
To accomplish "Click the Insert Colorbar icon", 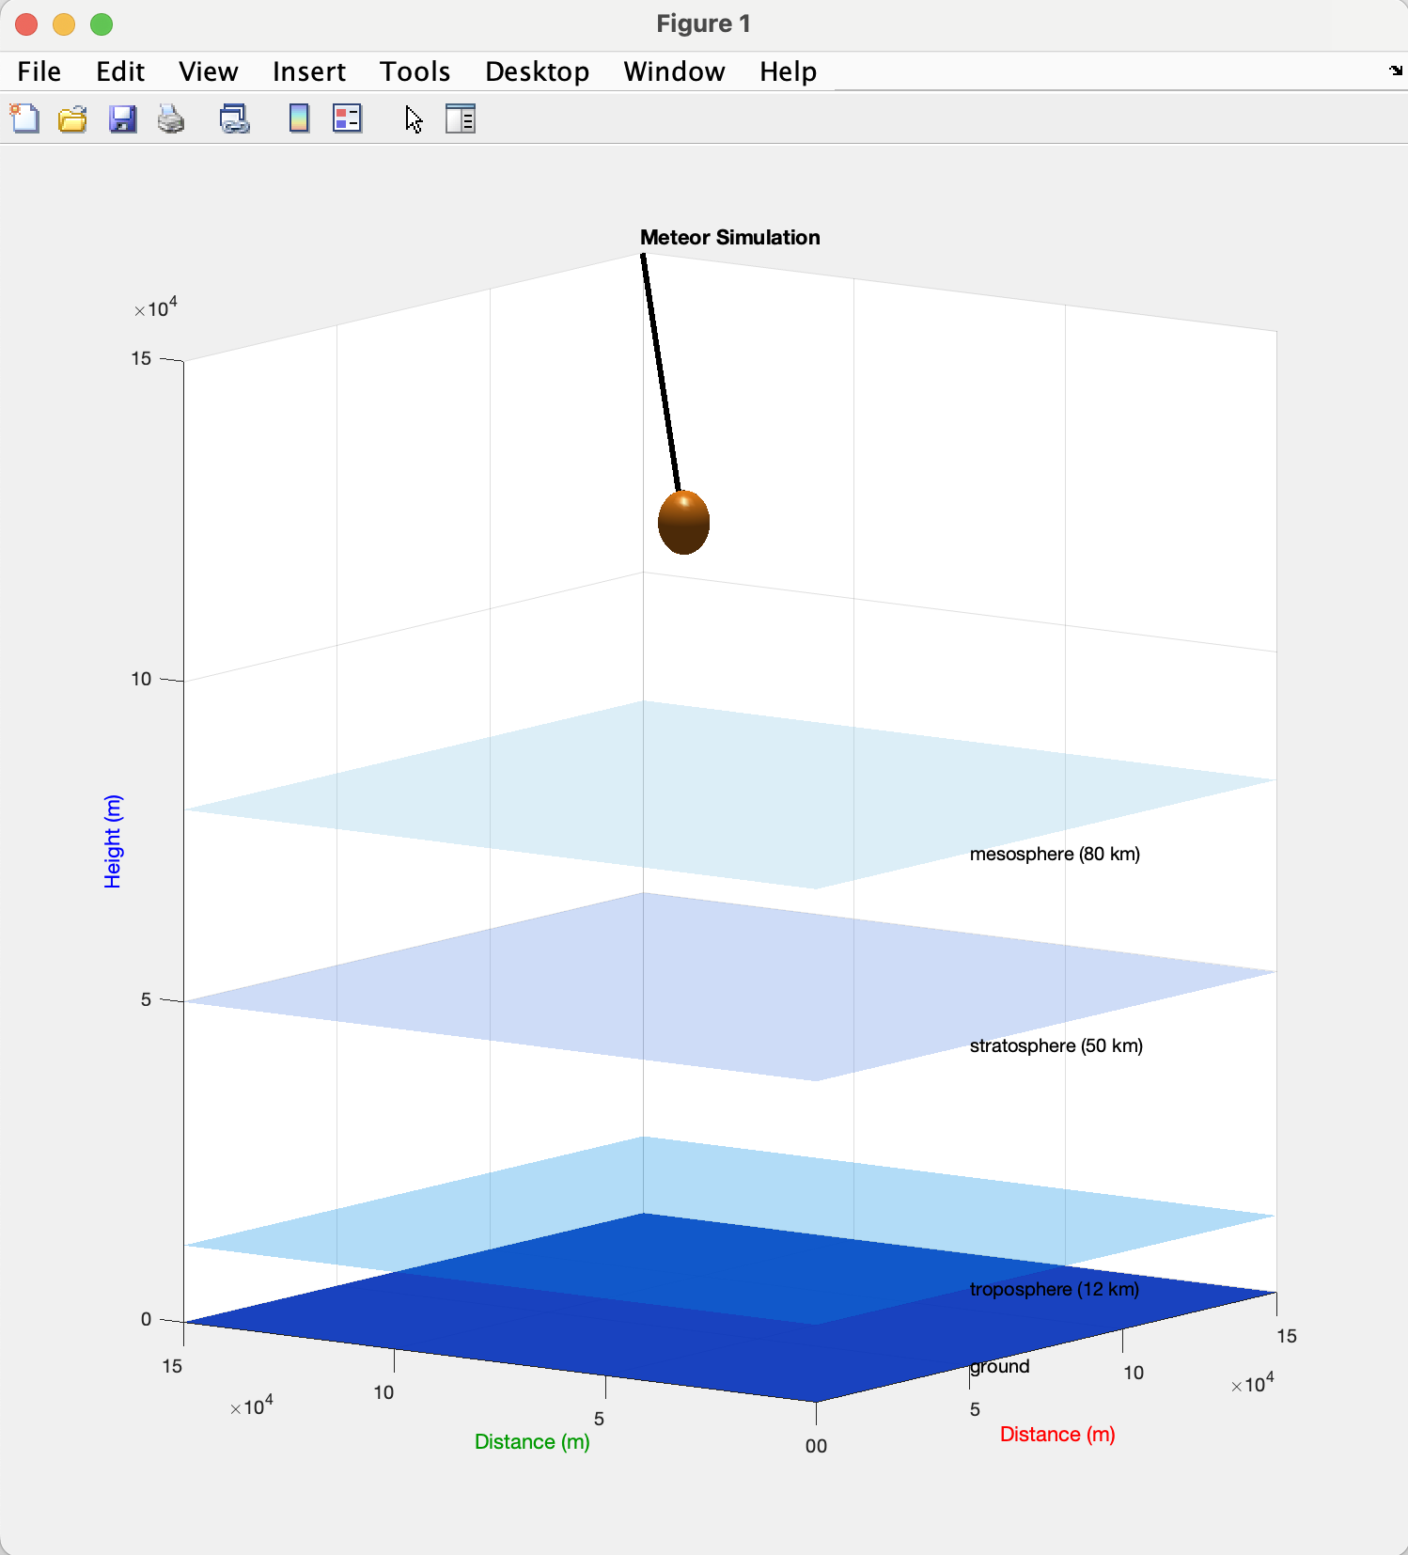I will [299, 118].
